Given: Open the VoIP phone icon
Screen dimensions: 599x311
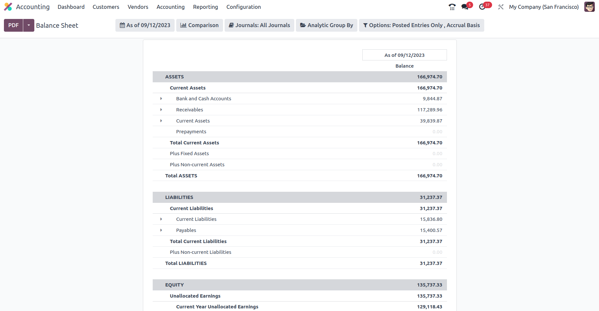Looking at the screenshot, I should click(452, 7).
